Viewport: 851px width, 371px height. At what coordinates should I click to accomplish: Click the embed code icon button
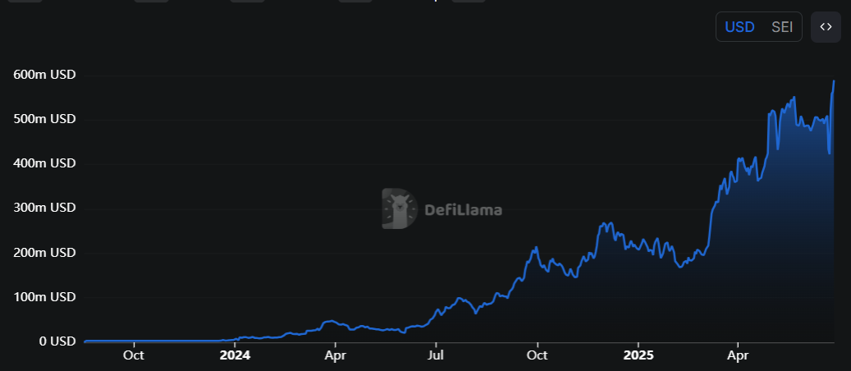click(x=826, y=27)
